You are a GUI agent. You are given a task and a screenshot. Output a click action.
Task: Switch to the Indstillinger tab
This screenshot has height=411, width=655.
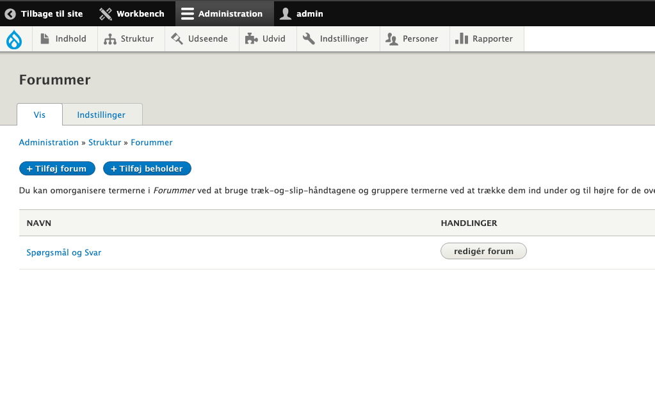tap(101, 115)
